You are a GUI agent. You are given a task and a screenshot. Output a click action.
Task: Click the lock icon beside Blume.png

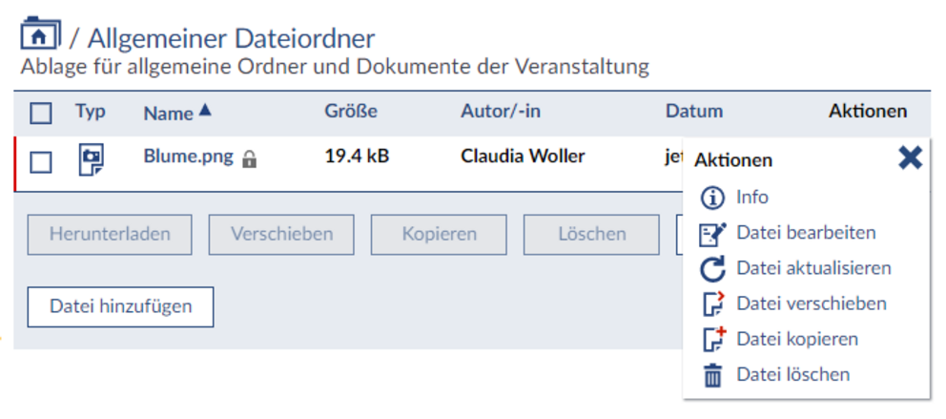pos(249,159)
